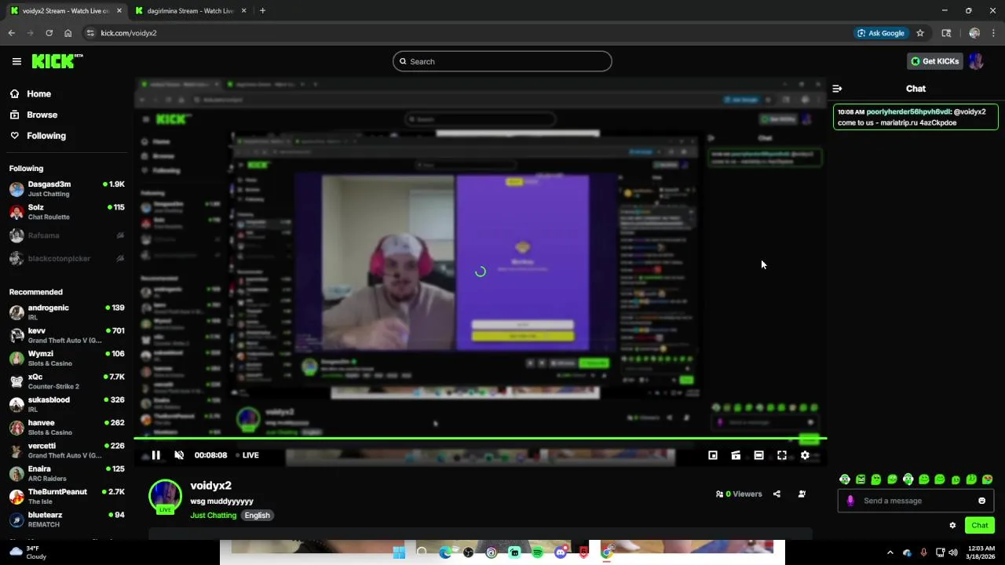Screen dimensions: 1005x565
Task: Open recommended channel hanvee
Action: [67, 427]
